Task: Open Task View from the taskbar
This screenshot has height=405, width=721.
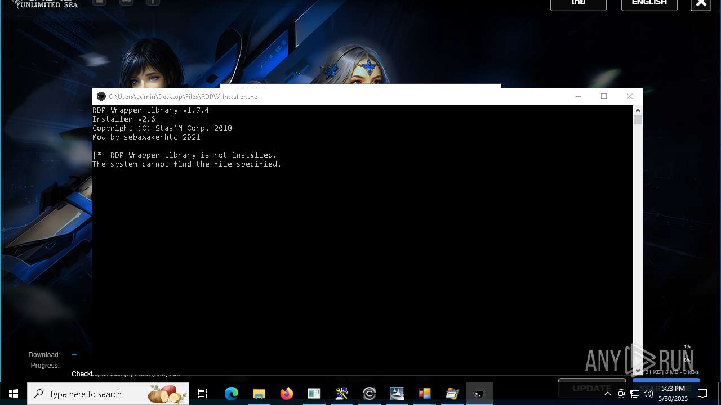Action: tap(203, 394)
